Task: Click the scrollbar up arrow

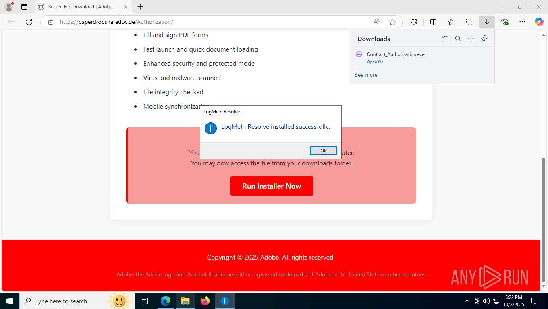Action: pos(543,35)
